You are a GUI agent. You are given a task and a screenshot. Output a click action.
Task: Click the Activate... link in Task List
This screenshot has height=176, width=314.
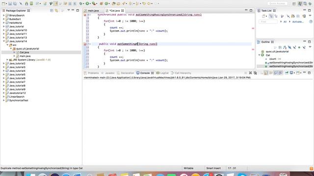coord(298,22)
